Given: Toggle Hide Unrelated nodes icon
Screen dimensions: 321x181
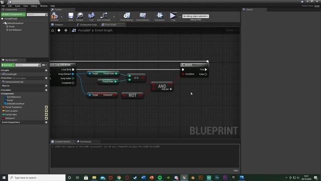Looking at the screenshot, I should (x=104, y=17).
